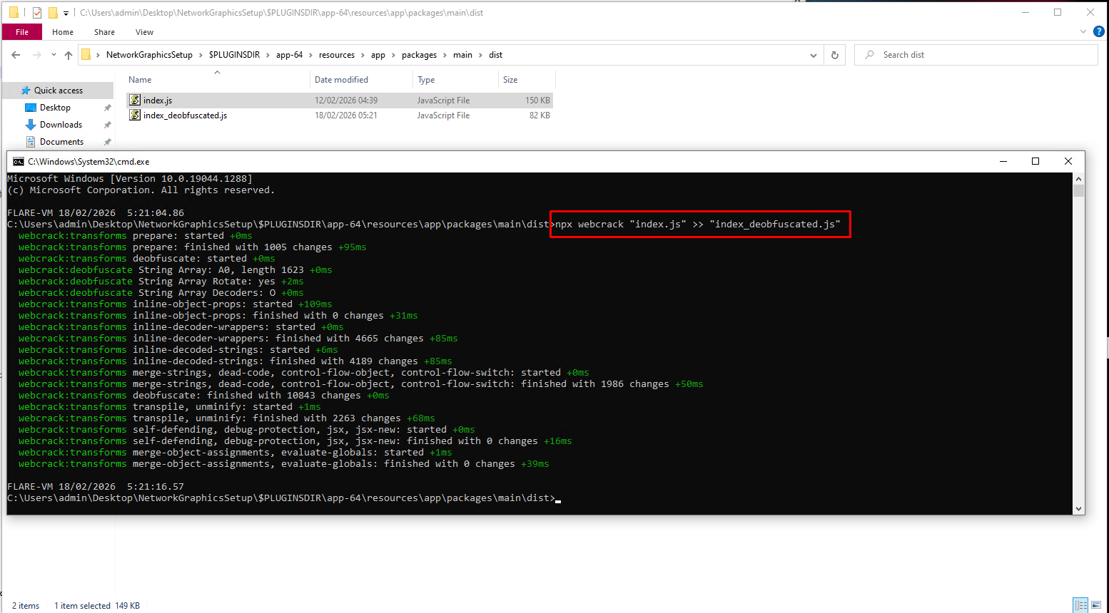Sort files by Name column header
1109x613 pixels.
coord(140,80)
